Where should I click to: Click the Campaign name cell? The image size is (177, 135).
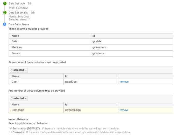pos(36,110)
